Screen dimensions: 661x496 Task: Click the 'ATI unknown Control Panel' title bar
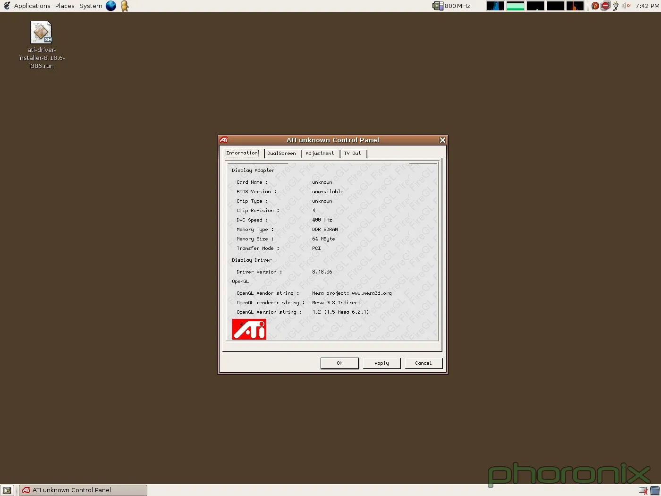pos(333,140)
